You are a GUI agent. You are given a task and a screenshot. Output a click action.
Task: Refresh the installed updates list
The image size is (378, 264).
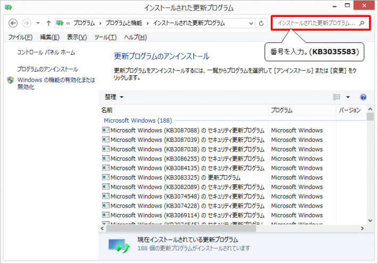coord(261,23)
